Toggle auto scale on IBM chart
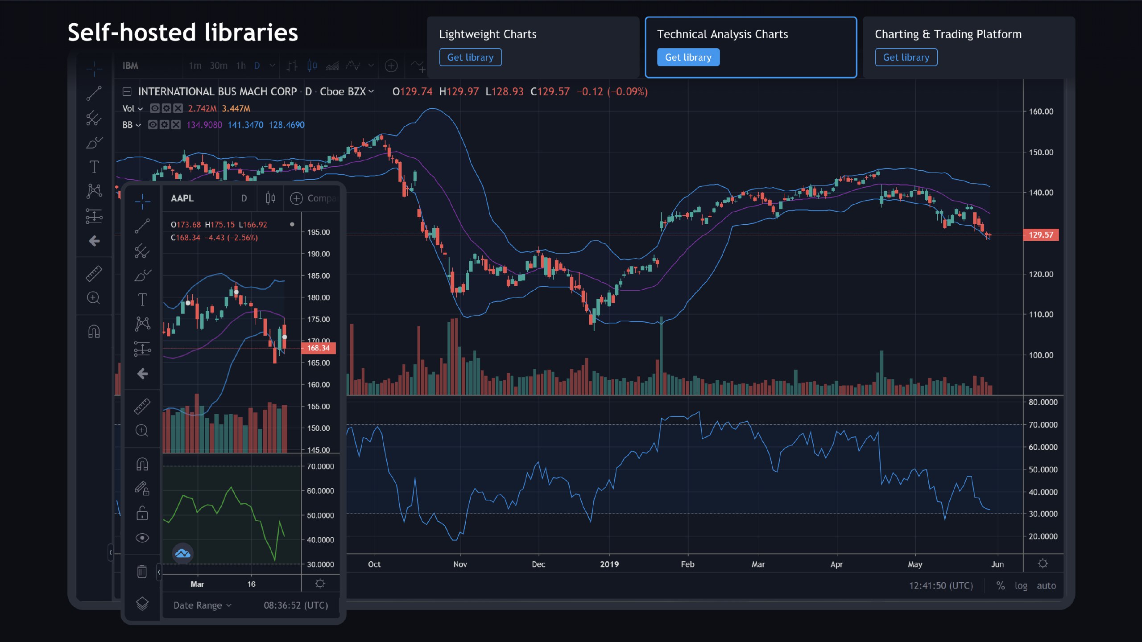The width and height of the screenshot is (1142, 642). (x=1046, y=585)
